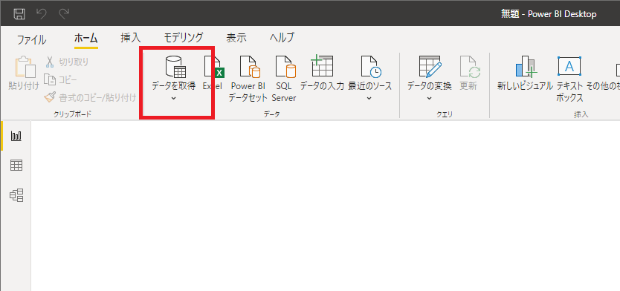Click the Redo arrow icon
Screen dimensions: 620x291
(x=64, y=14)
